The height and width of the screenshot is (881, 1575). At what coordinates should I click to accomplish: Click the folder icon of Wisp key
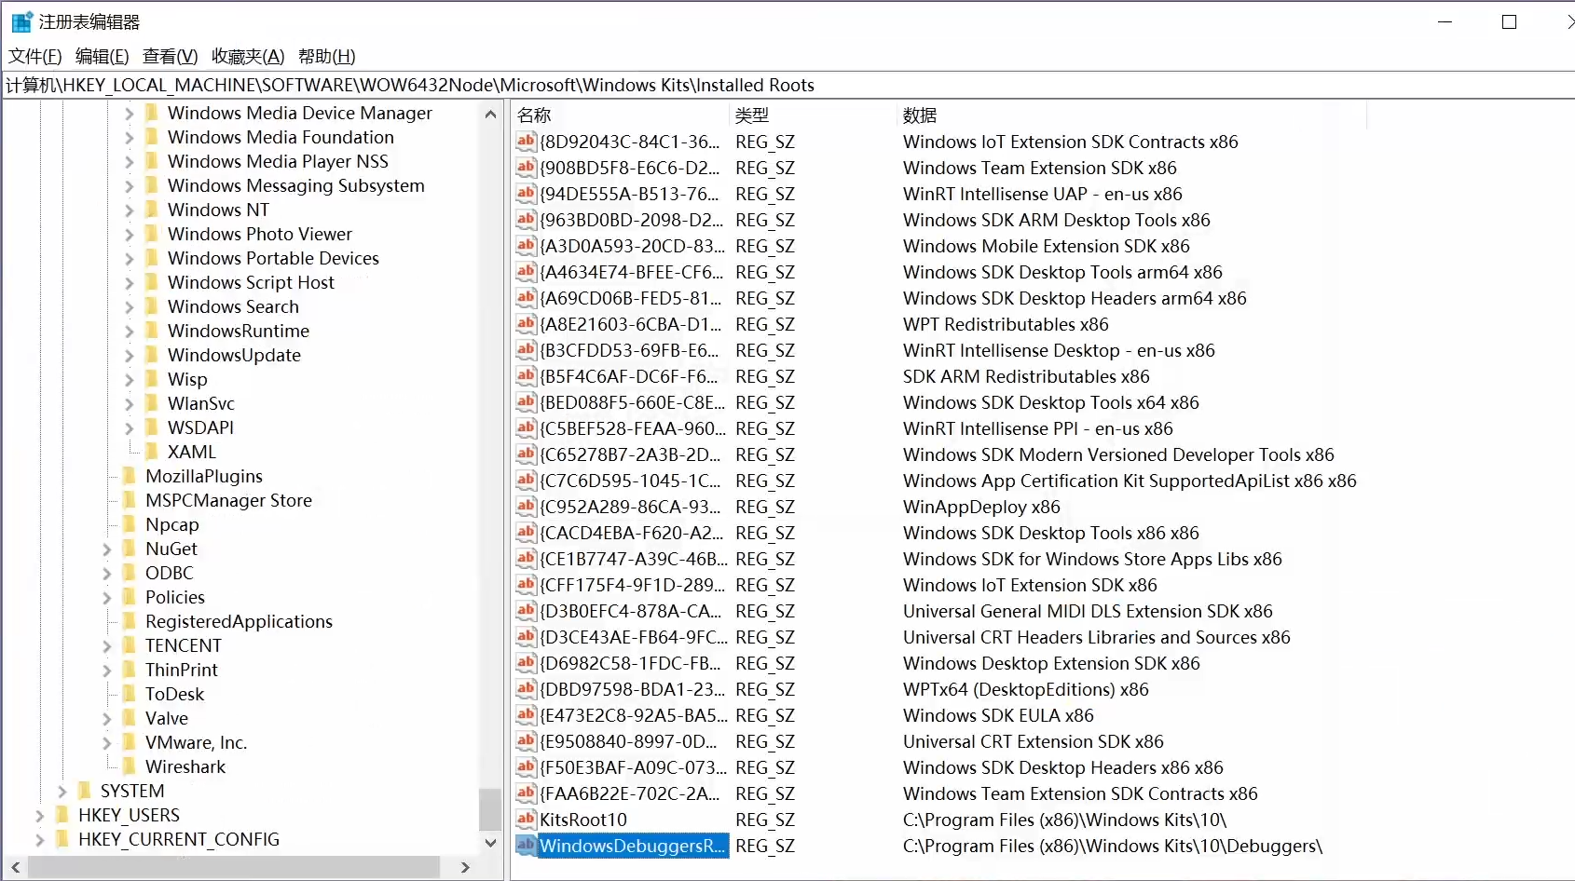[x=152, y=379]
